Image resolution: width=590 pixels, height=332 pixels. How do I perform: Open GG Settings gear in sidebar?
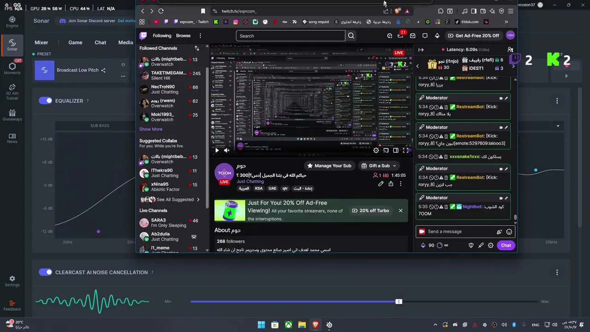point(12,281)
